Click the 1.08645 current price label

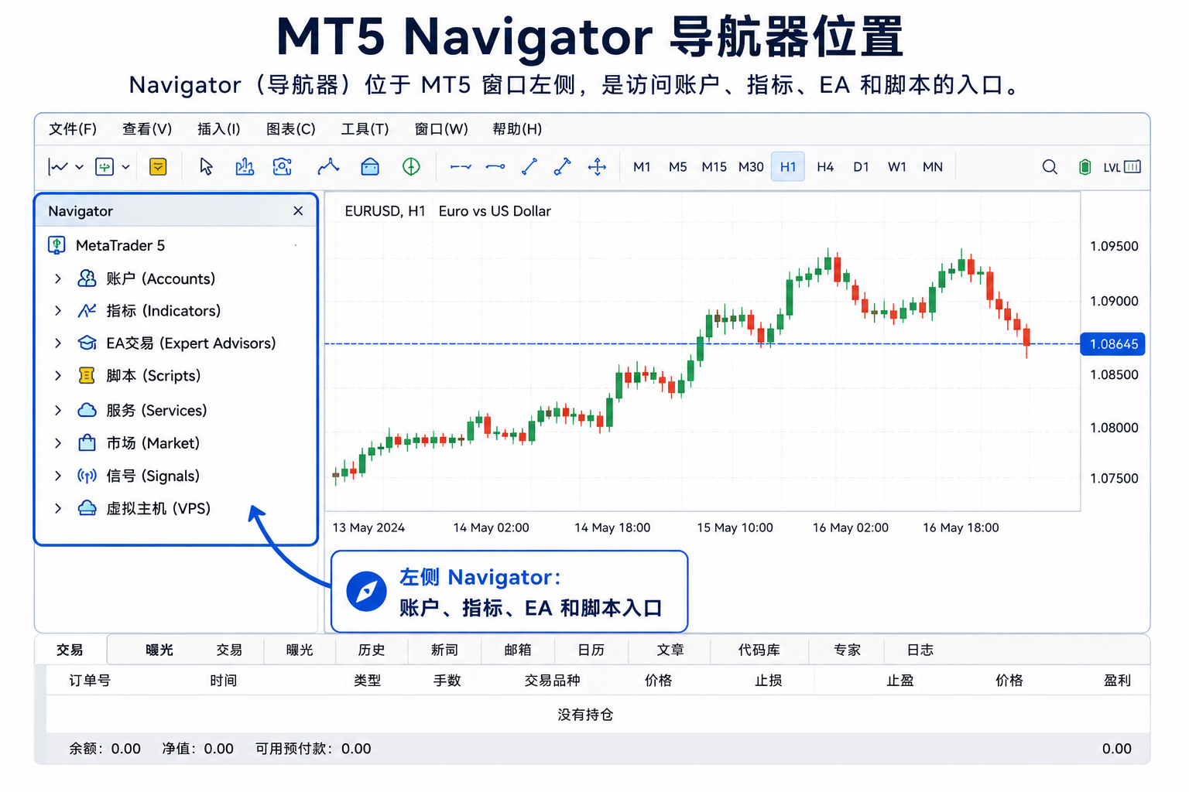click(1112, 344)
